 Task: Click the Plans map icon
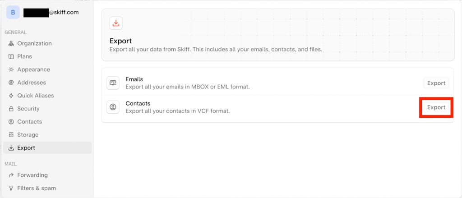(11, 56)
